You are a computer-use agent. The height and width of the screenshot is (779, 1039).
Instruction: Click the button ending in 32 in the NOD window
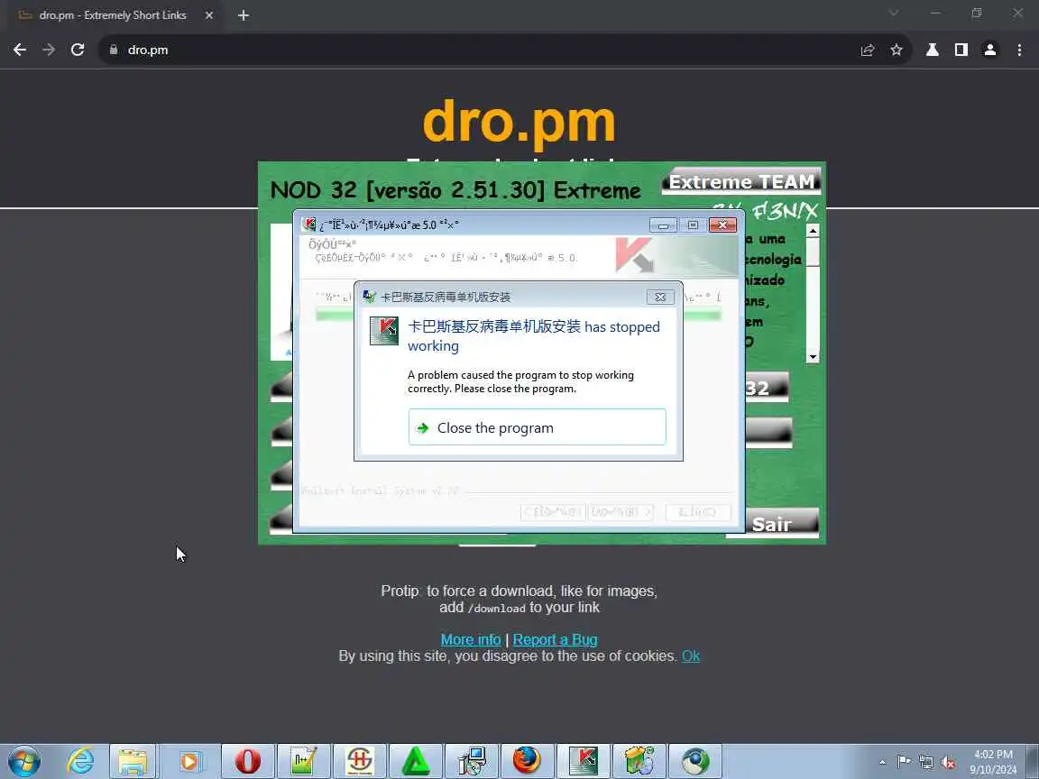tap(768, 387)
